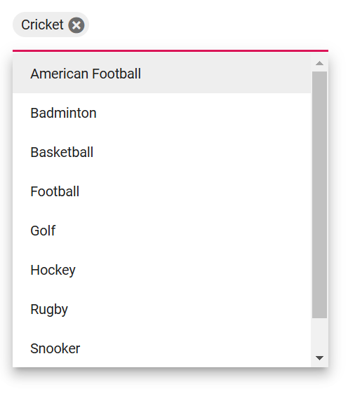Viewport: 348px width, 396px height.
Task: Click the scrollbar up arrow
Action: tap(319, 63)
